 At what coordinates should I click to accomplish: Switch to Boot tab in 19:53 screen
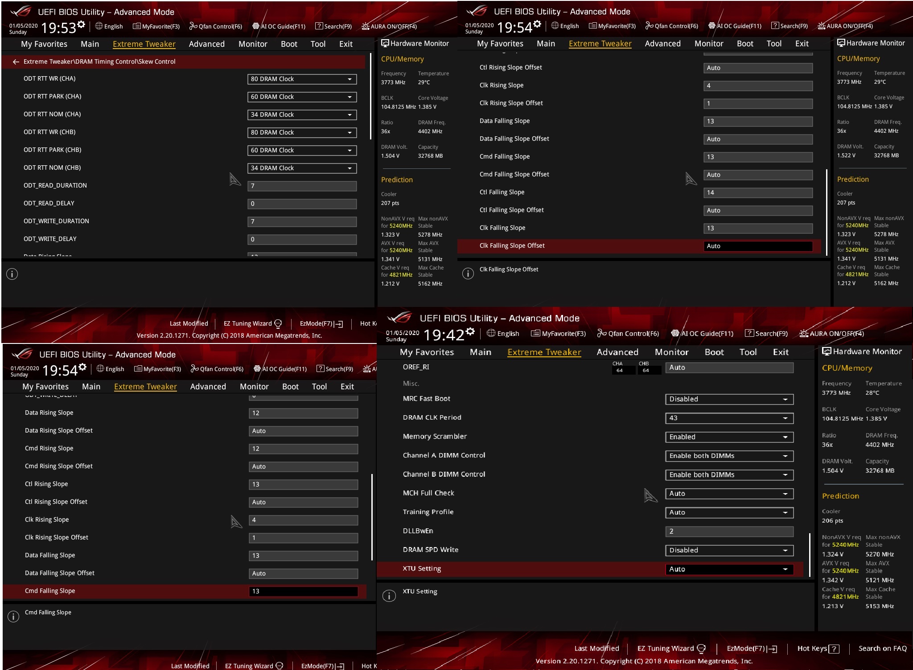[289, 44]
